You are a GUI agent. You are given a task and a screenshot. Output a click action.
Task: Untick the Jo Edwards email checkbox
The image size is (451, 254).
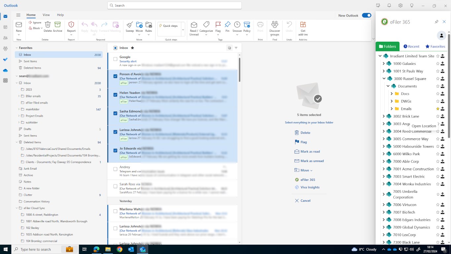(115, 150)
